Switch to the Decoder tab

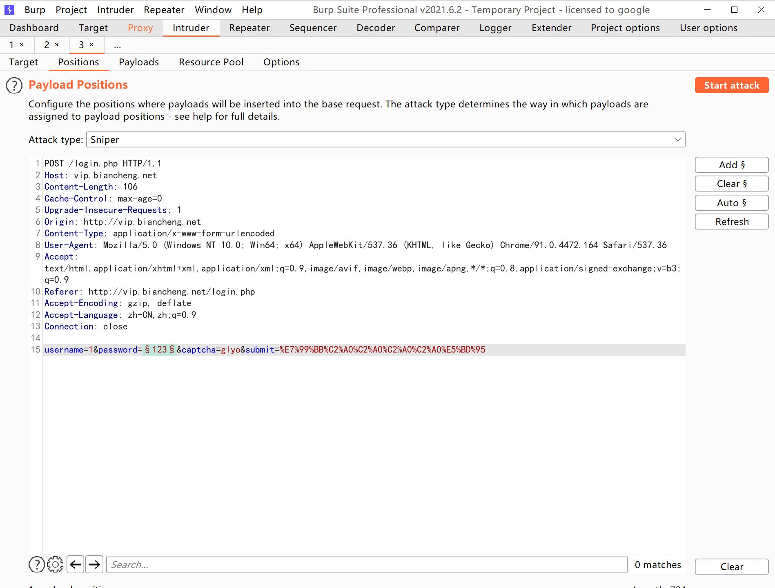point(376,28)
